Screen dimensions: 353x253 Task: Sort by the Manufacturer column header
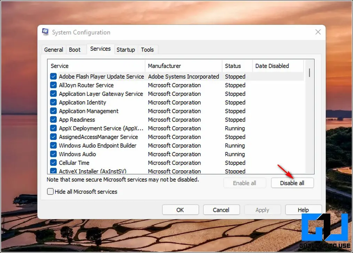tap(184, 66)
